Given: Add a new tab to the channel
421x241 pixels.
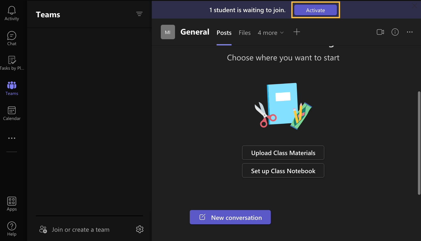Looking at the screenshot, I should pyautogui.click(x=297, y=32).
